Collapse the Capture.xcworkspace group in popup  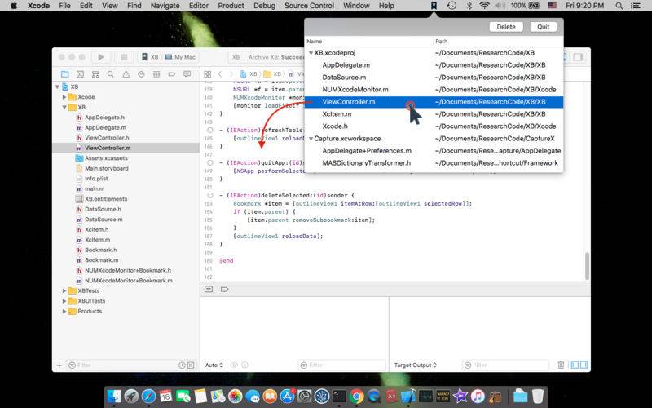(x=311, y=139)
